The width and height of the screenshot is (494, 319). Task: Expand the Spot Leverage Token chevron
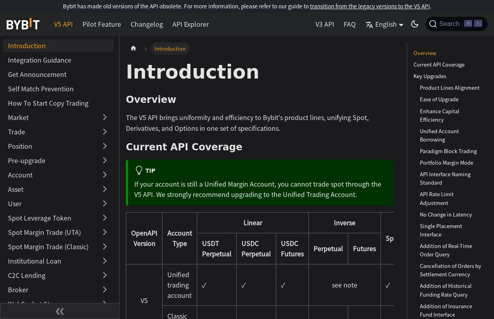point(105,218)
